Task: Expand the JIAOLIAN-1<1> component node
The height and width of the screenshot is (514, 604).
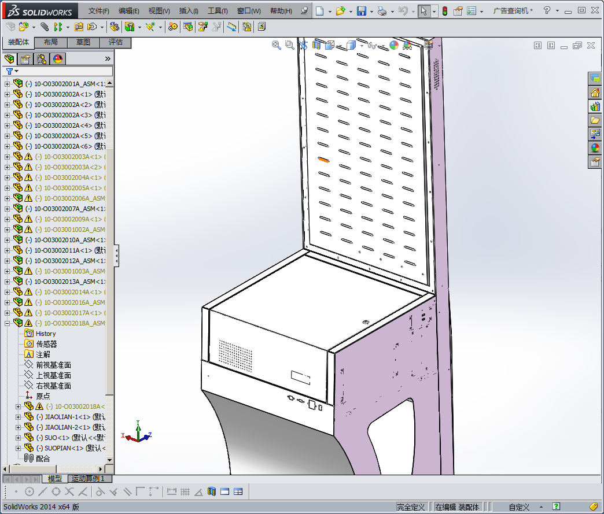Action: (x=18, y=417)
